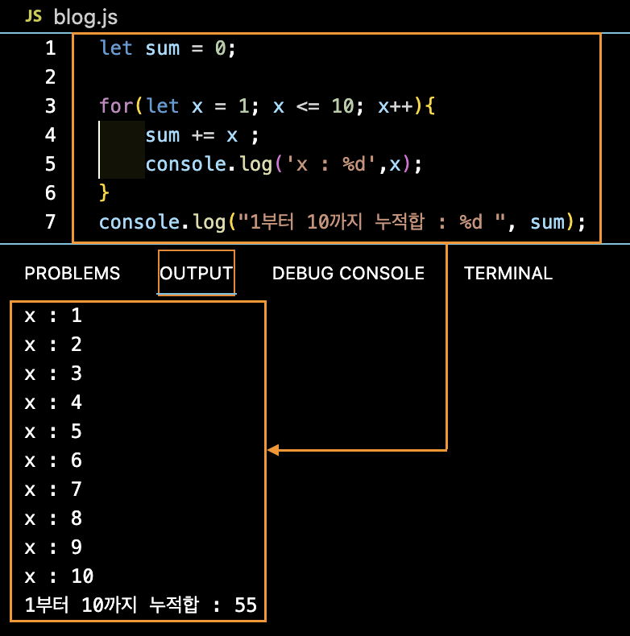Click output line '1부터 10까지 누적합 : 55'
This screenshot has width=630, height=636.
pyautogui.click(x=141, y=605)
